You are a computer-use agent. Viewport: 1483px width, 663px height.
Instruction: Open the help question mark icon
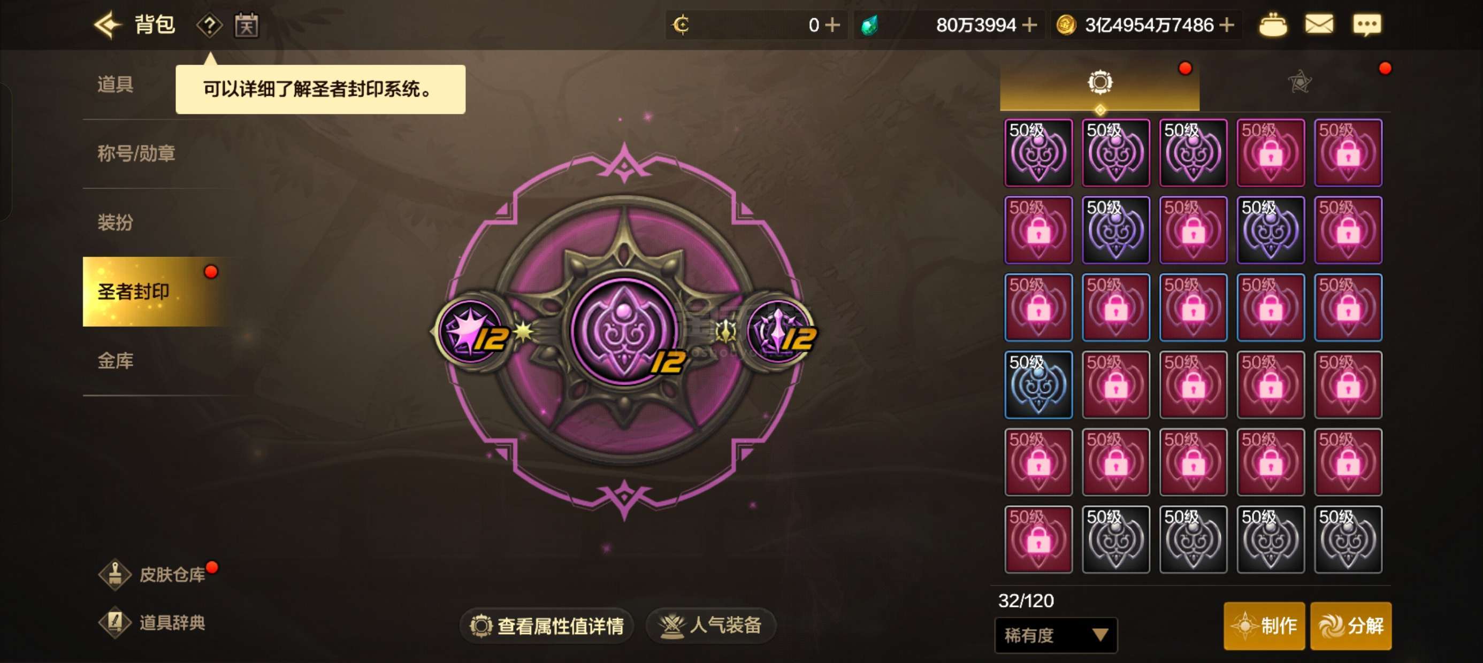click(210, 25)
